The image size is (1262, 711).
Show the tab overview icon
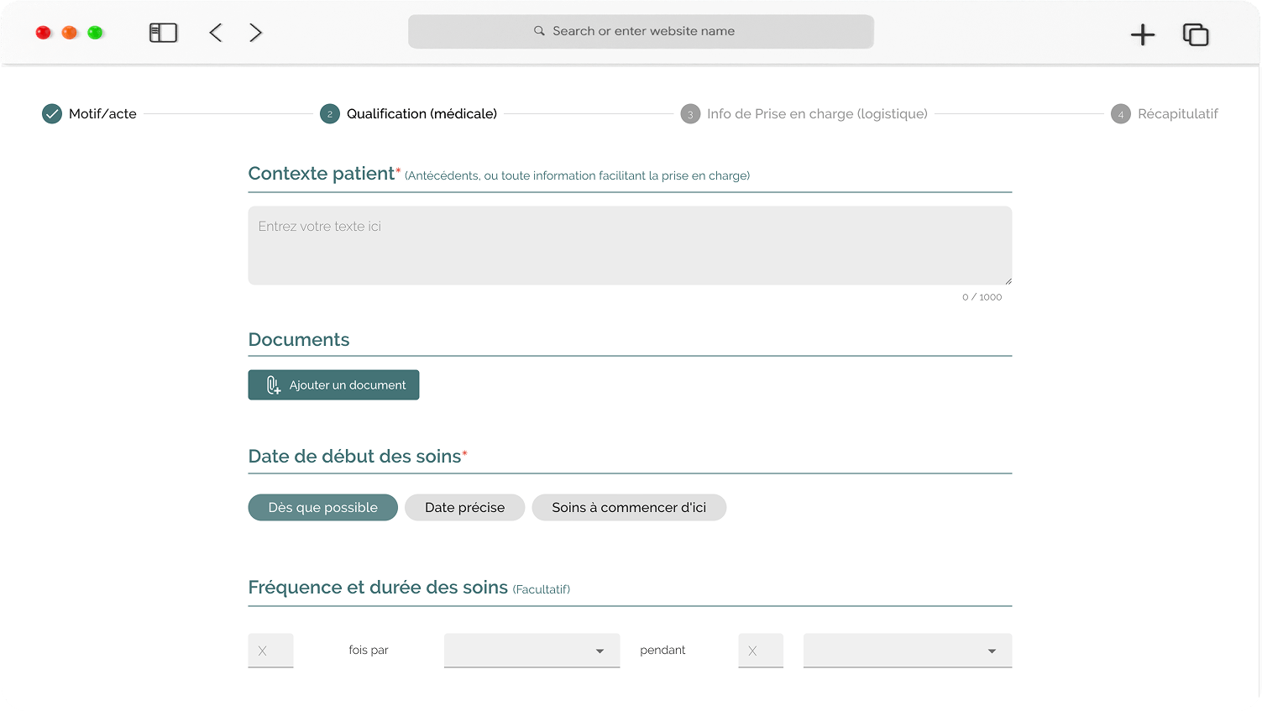1196,34
